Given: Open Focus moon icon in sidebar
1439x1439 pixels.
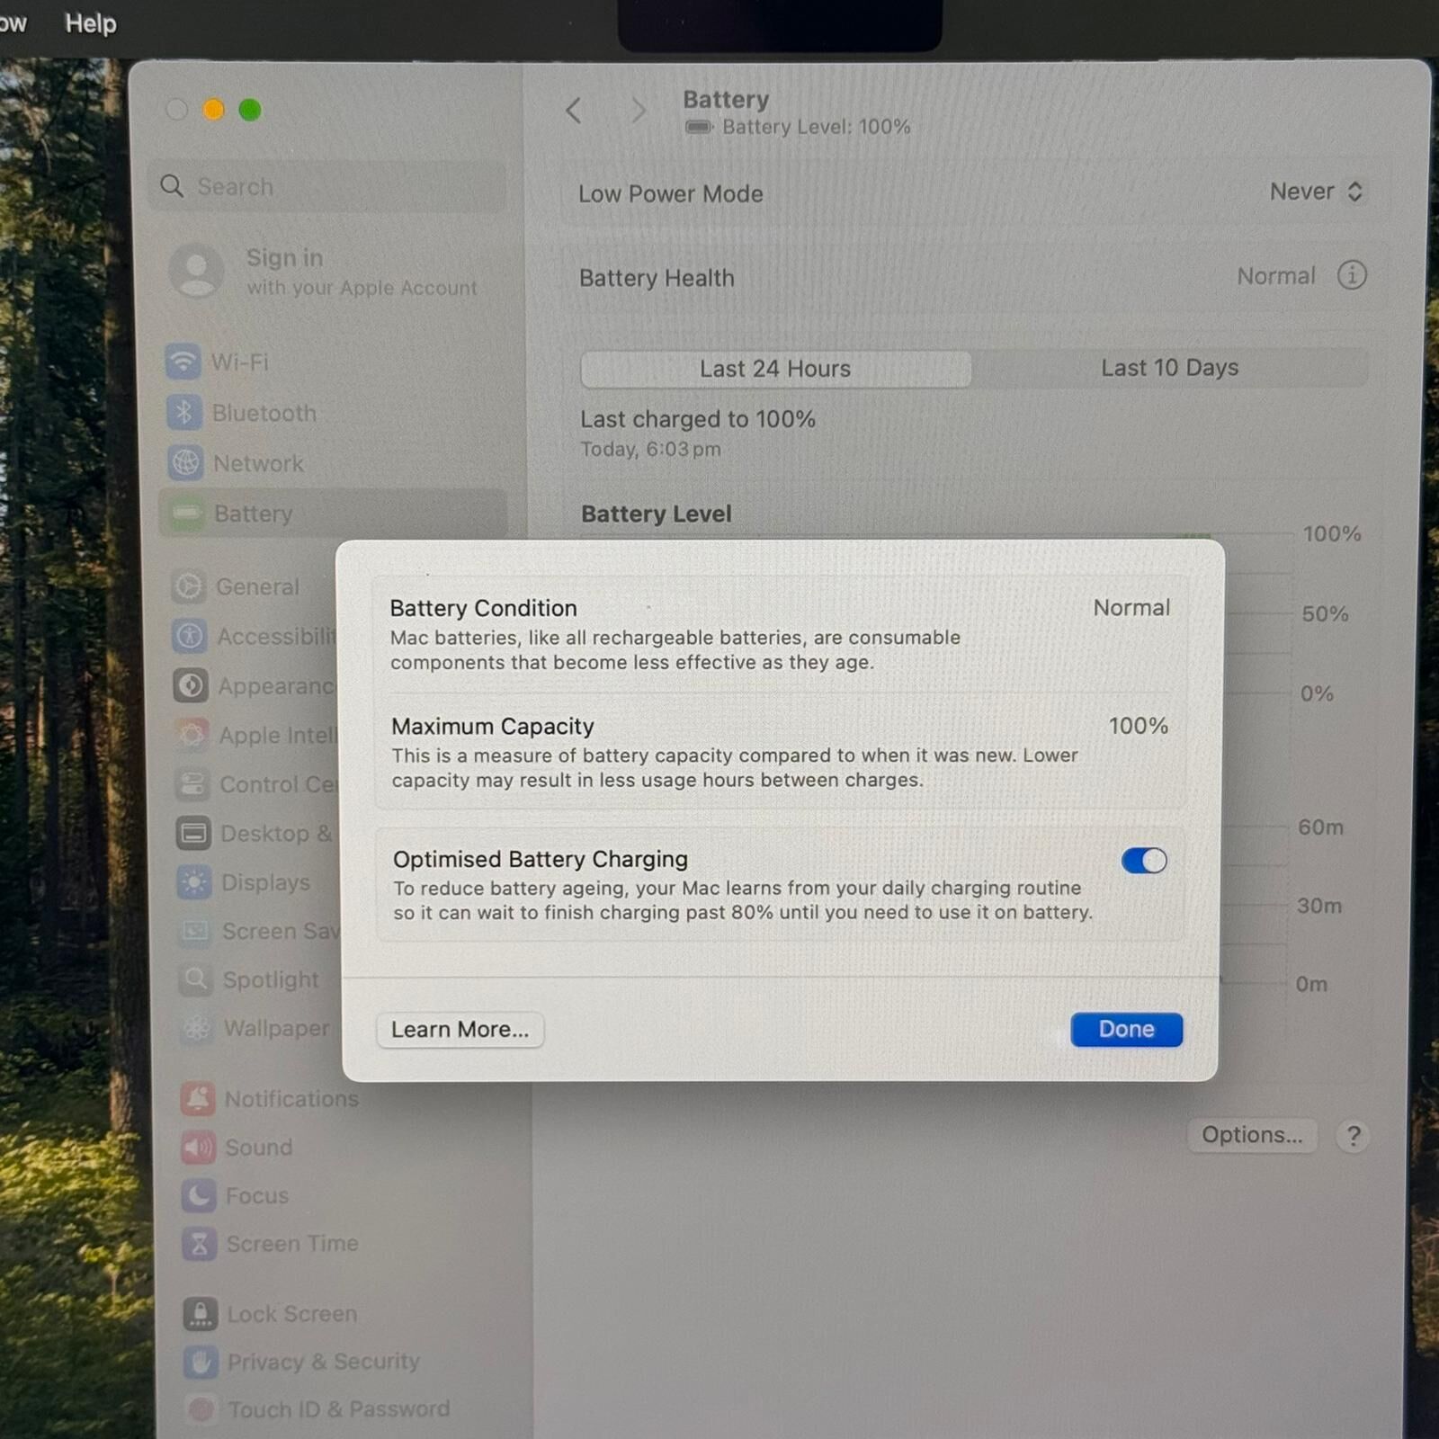Looking at the screenshot, I should 199,1195.
